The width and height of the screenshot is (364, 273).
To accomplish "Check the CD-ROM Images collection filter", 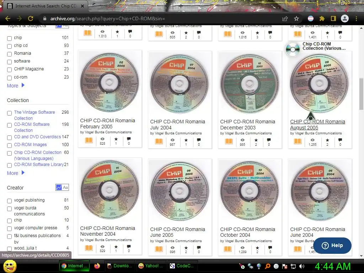I will pos(9,145).
